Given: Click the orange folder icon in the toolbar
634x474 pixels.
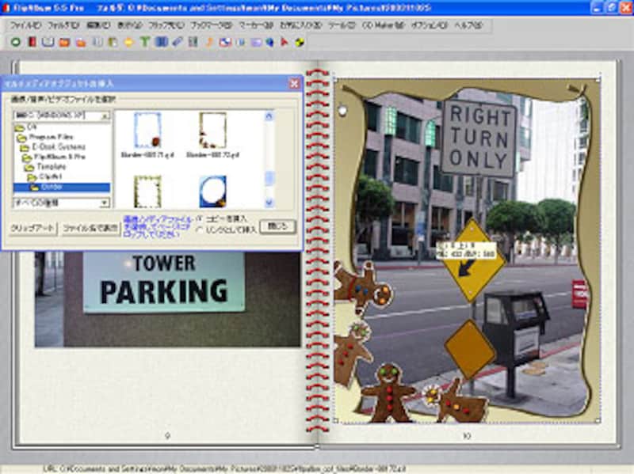Looking at the screenshot, I should [64, 42].
